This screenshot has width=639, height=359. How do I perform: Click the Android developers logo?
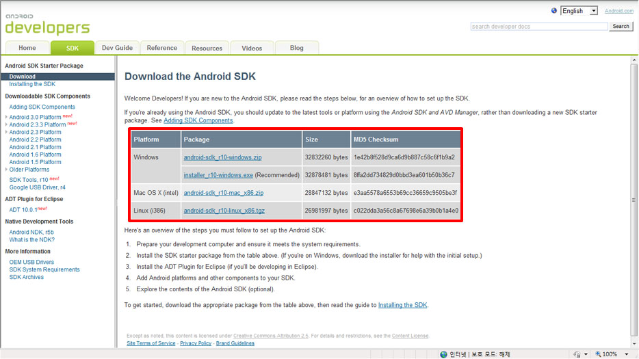click(x=47, y=25)
